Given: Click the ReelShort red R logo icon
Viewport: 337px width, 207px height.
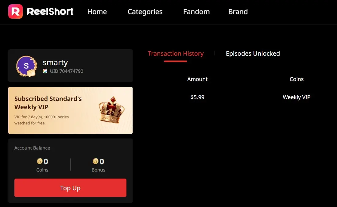Looking at the screenshot, I should pyautogui.click(x=15, y=12).
